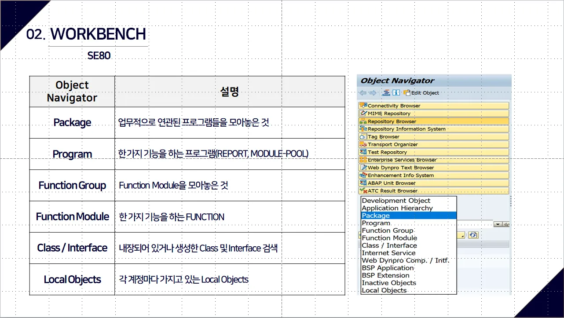Click the object hierarchy icon beside forward arrow
The image size is (564, 318).
386,93
